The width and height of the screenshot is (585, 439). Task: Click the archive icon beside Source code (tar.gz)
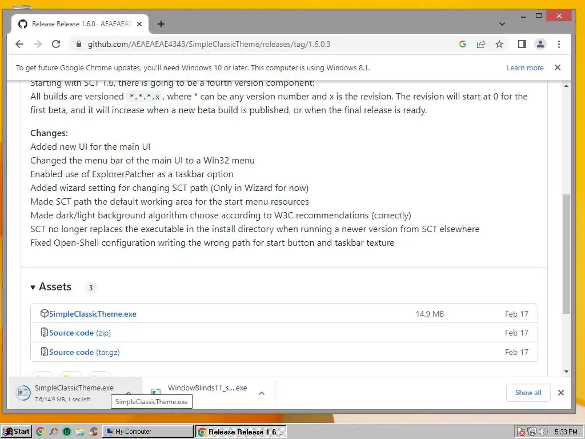click(45, 352)
